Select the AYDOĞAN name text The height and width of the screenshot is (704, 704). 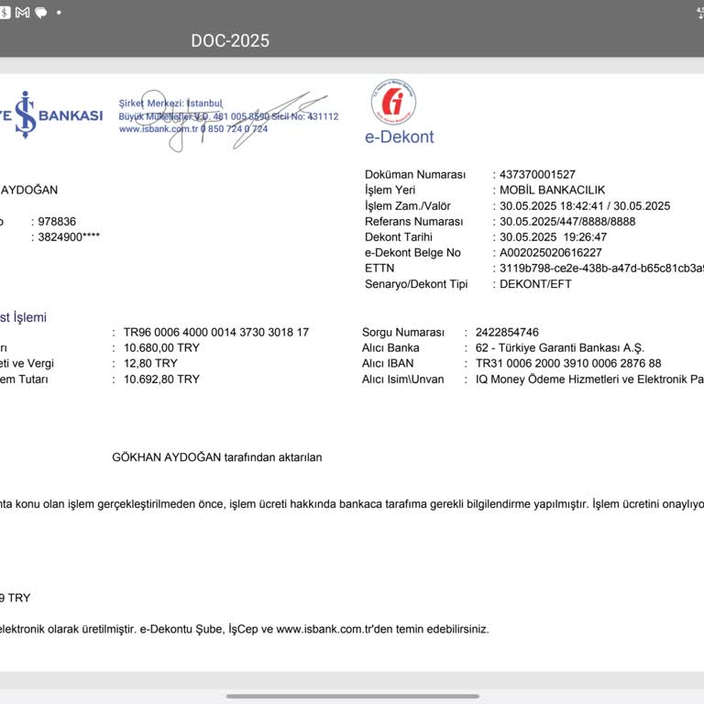pos(29,190)
